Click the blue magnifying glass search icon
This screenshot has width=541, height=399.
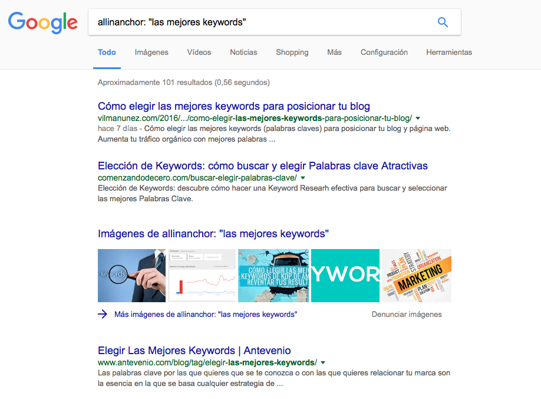[x=443, y=22]
